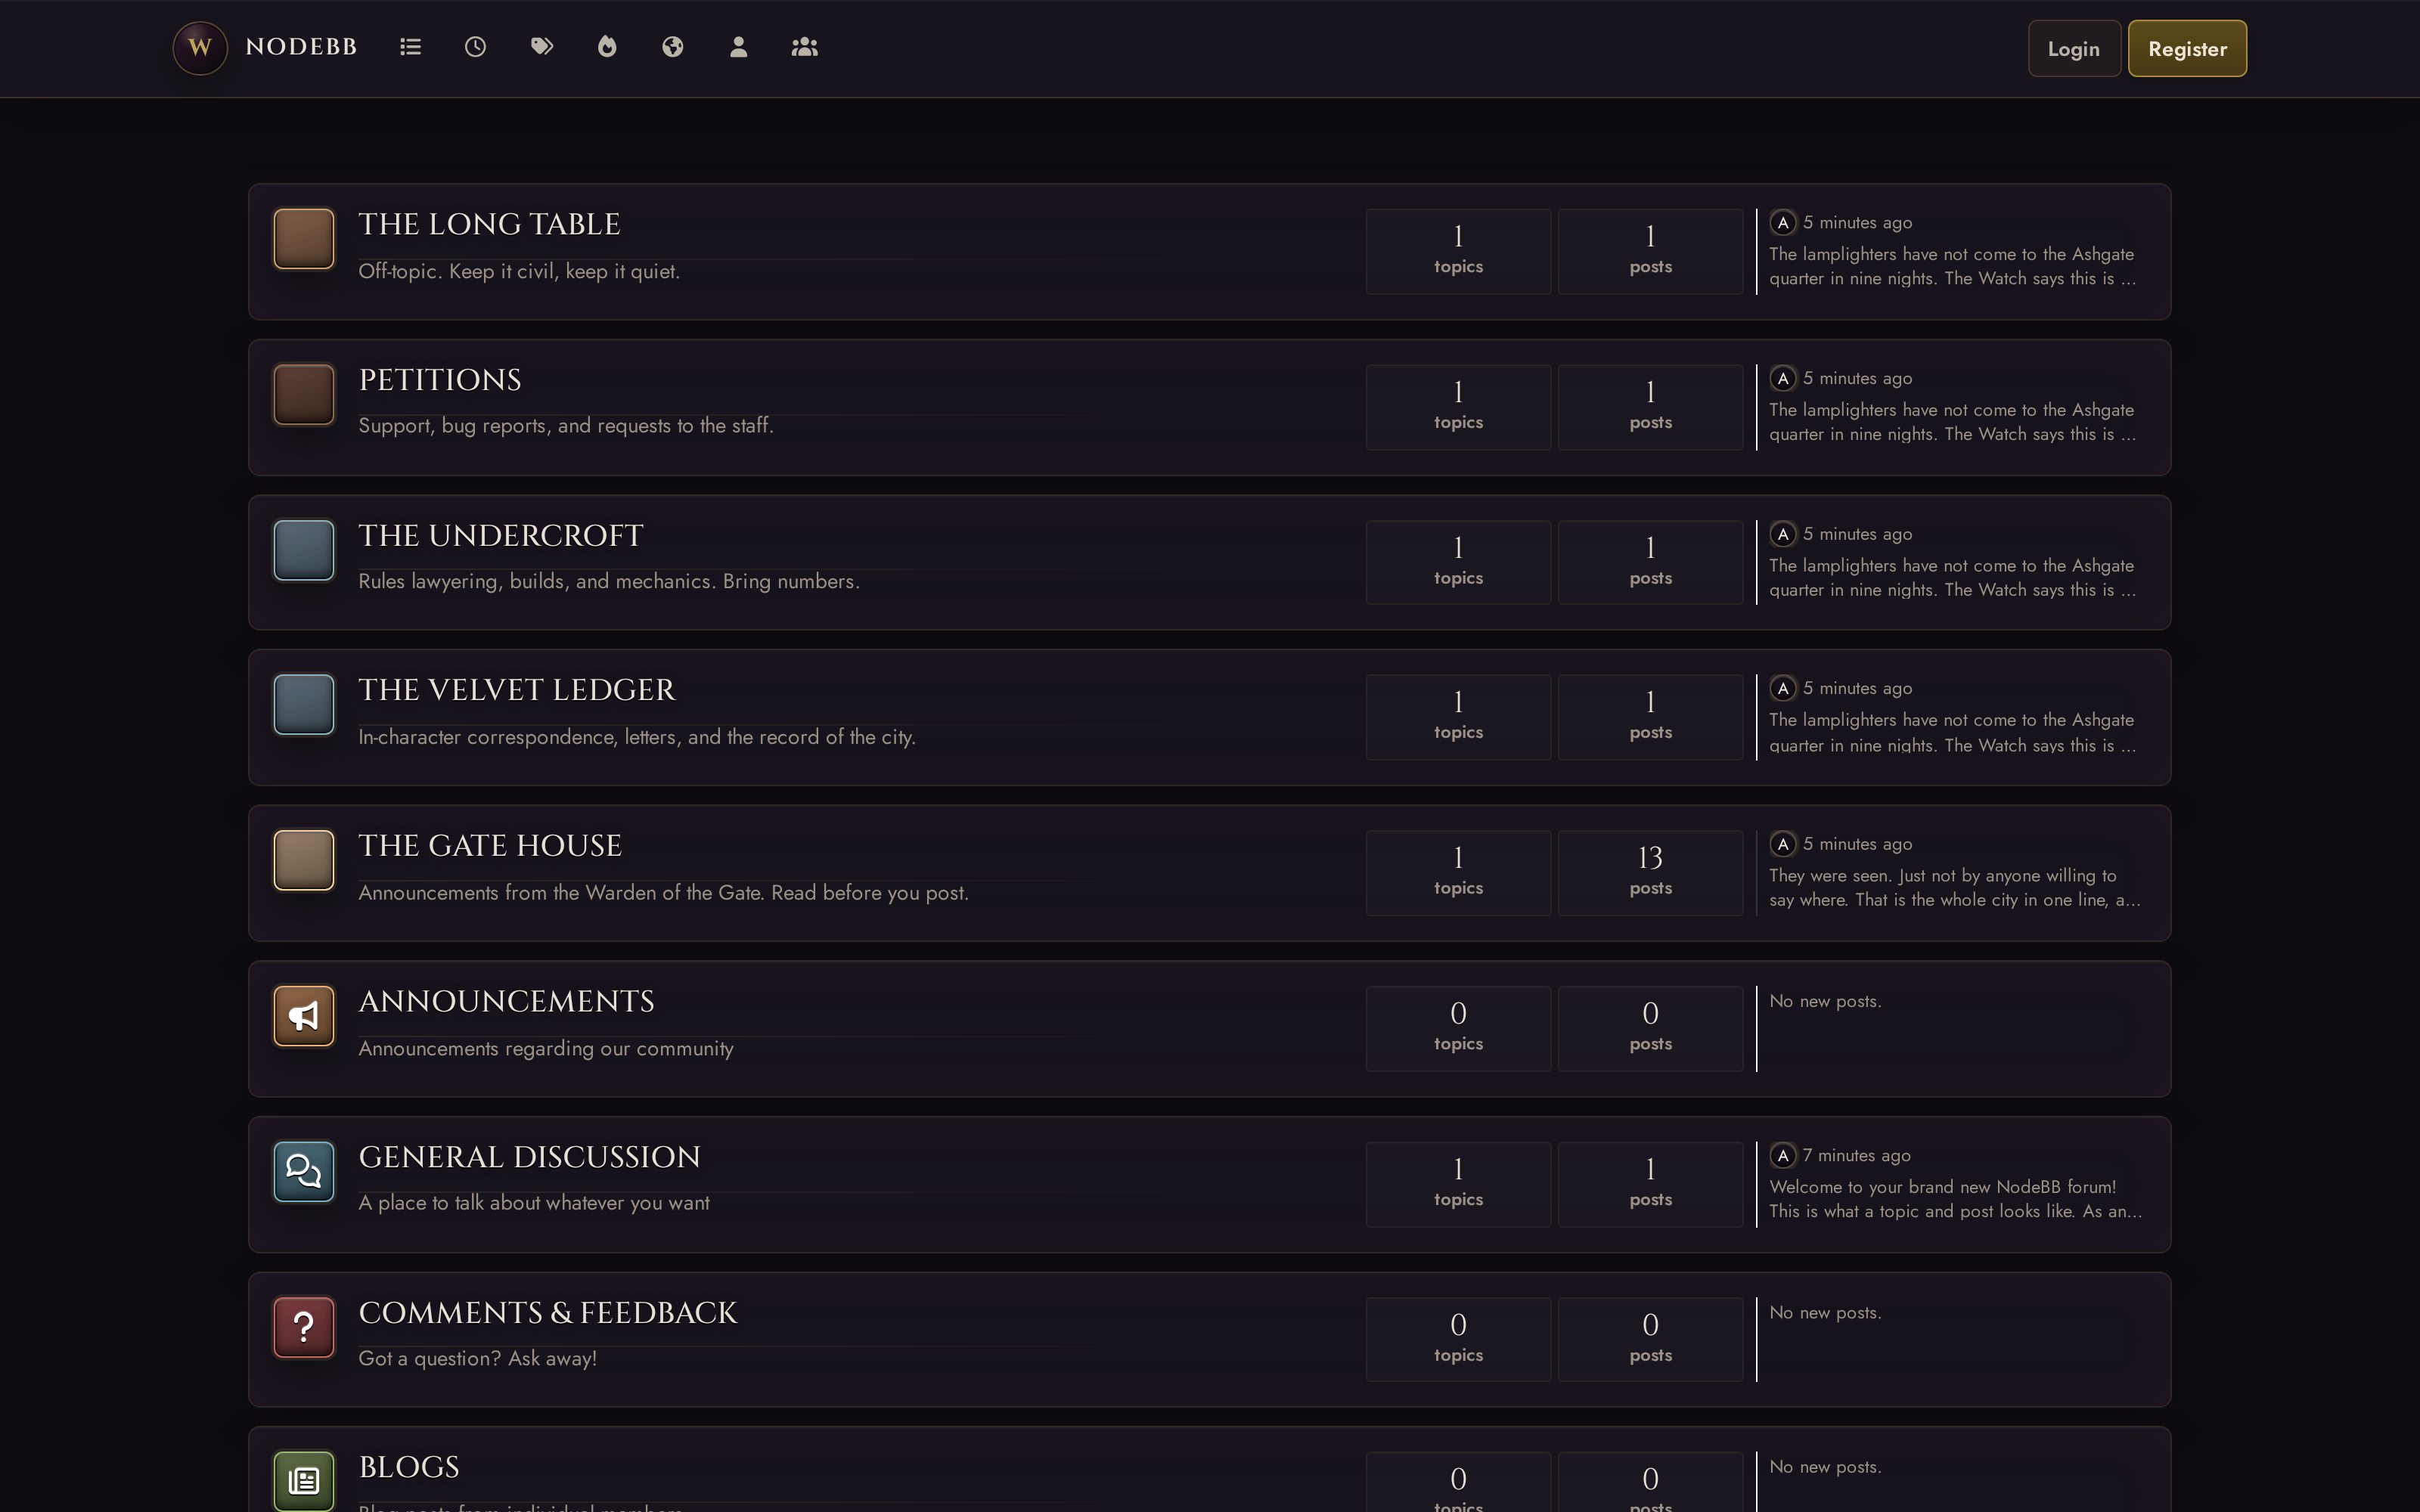Open the World globe icon
Viewport: 2420px width, 1512px height.
click(x=673, y=47)
